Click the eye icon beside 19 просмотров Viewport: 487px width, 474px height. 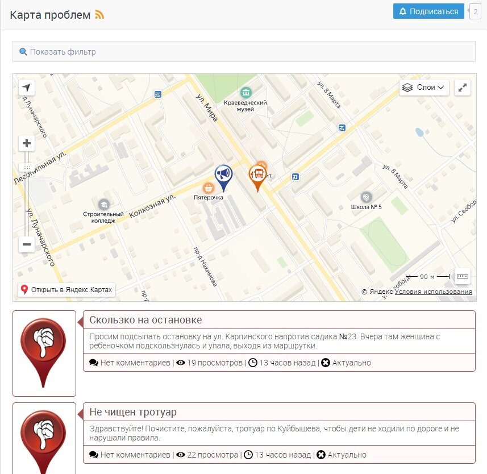181,363
